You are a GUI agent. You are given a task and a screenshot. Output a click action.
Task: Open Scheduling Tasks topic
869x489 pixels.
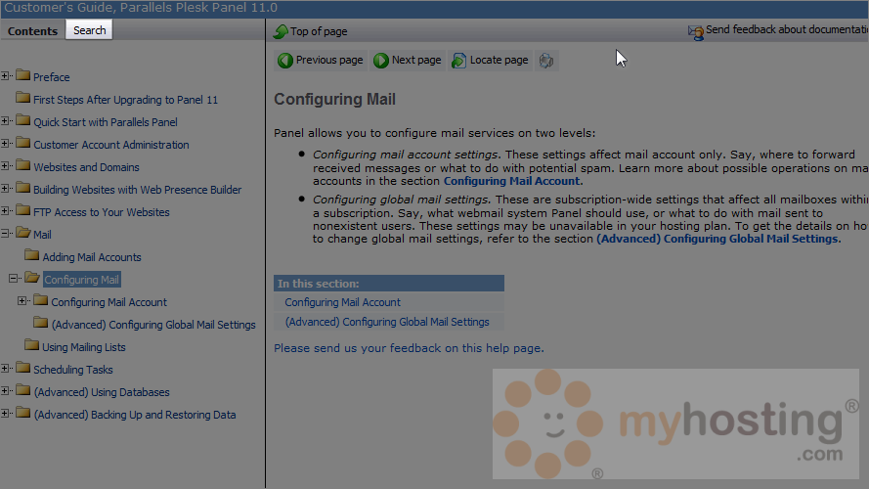pyautogui.click(x=73, y=370)
